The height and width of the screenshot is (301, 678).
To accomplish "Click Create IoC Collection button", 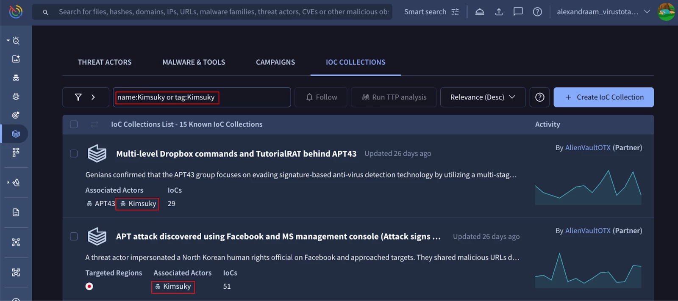I will point(603,97).
